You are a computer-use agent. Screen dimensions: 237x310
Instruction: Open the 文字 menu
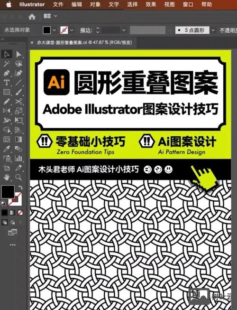[x=114, y=4]
